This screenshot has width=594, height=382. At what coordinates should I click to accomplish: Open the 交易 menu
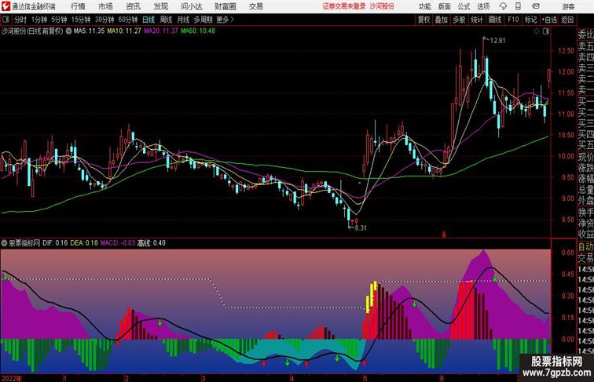tap(255, 6)
